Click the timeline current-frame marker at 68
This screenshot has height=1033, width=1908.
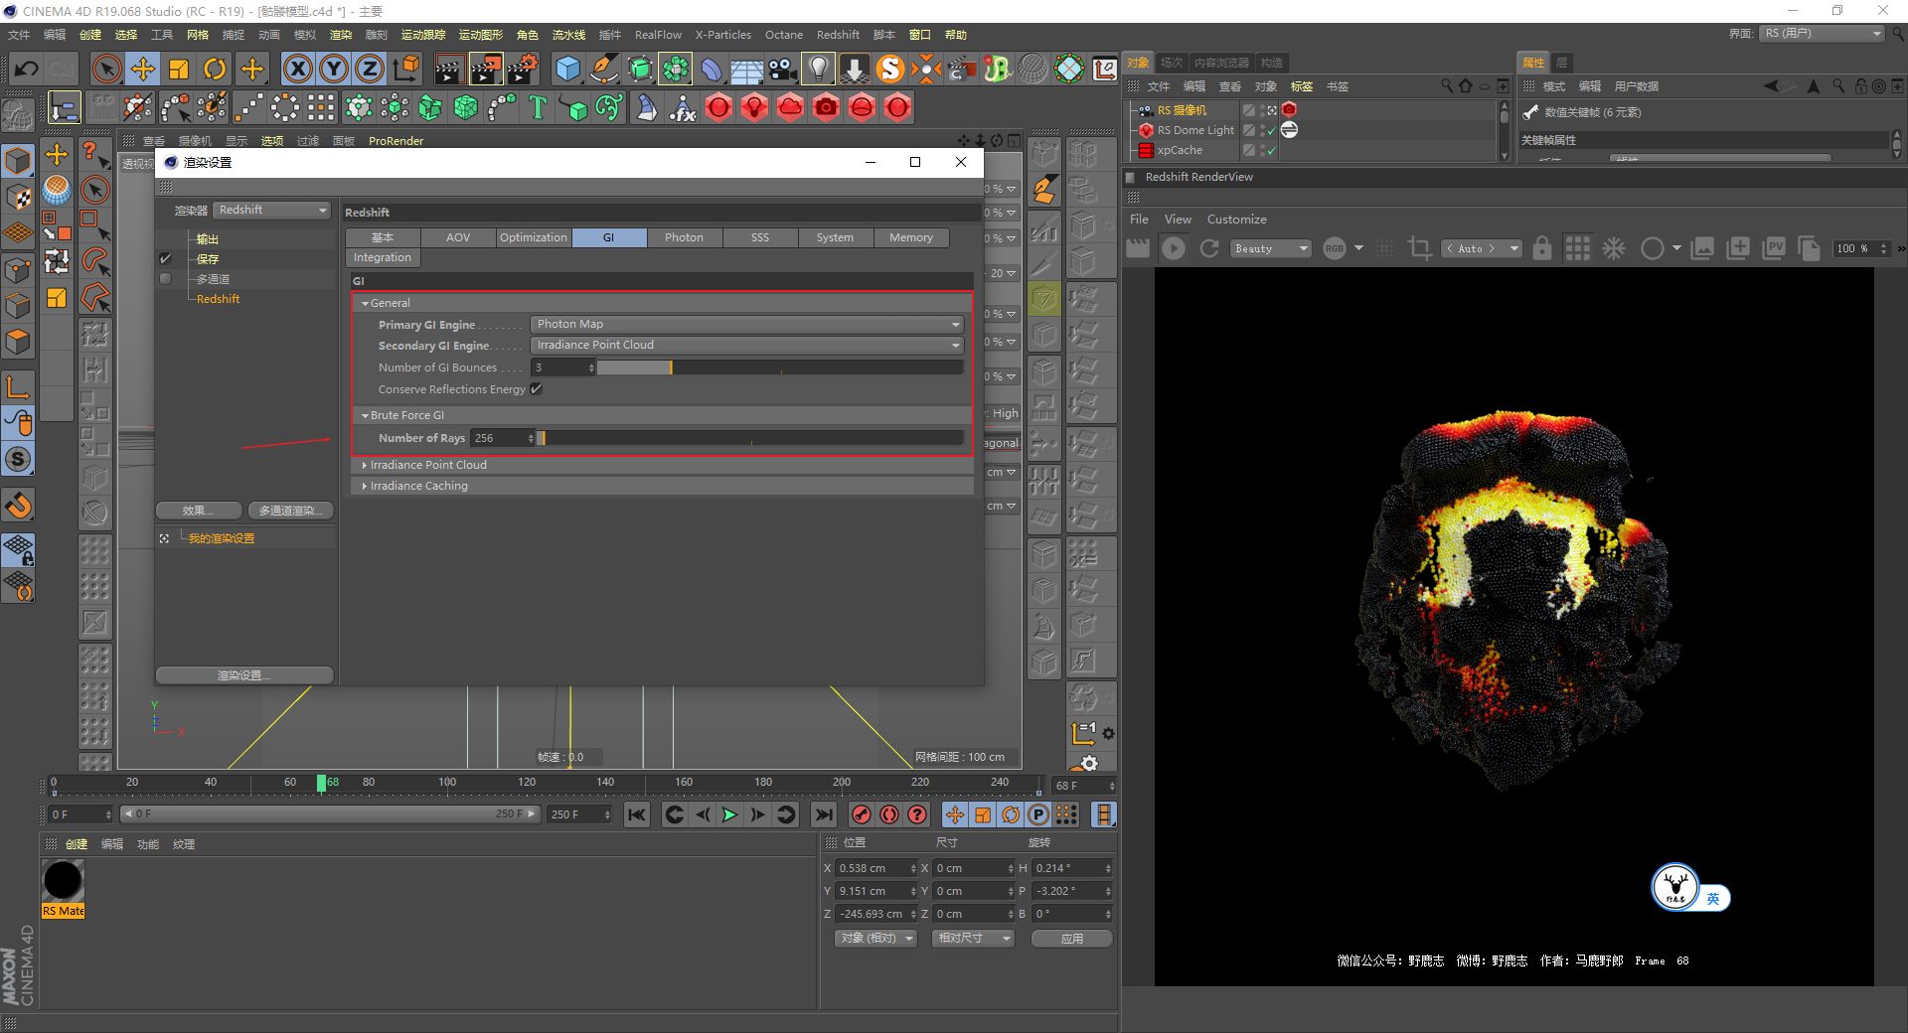tap(322, 783)
